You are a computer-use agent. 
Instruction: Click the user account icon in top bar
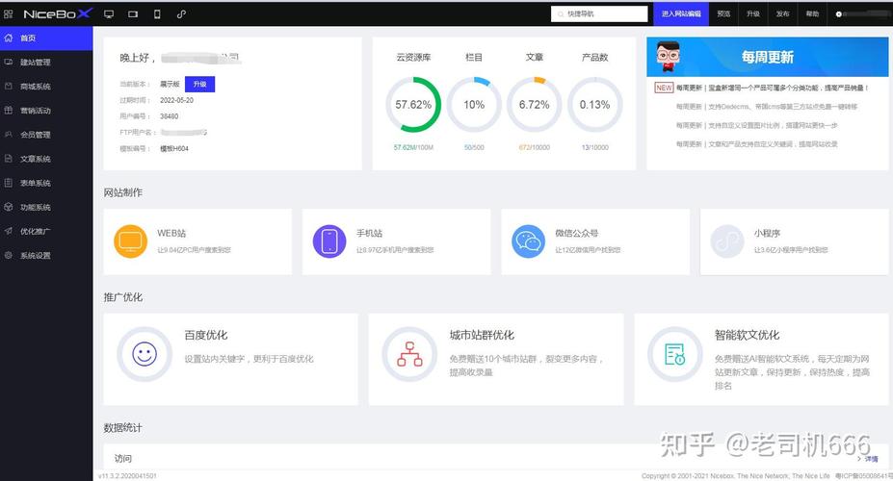tap(838, 14)
